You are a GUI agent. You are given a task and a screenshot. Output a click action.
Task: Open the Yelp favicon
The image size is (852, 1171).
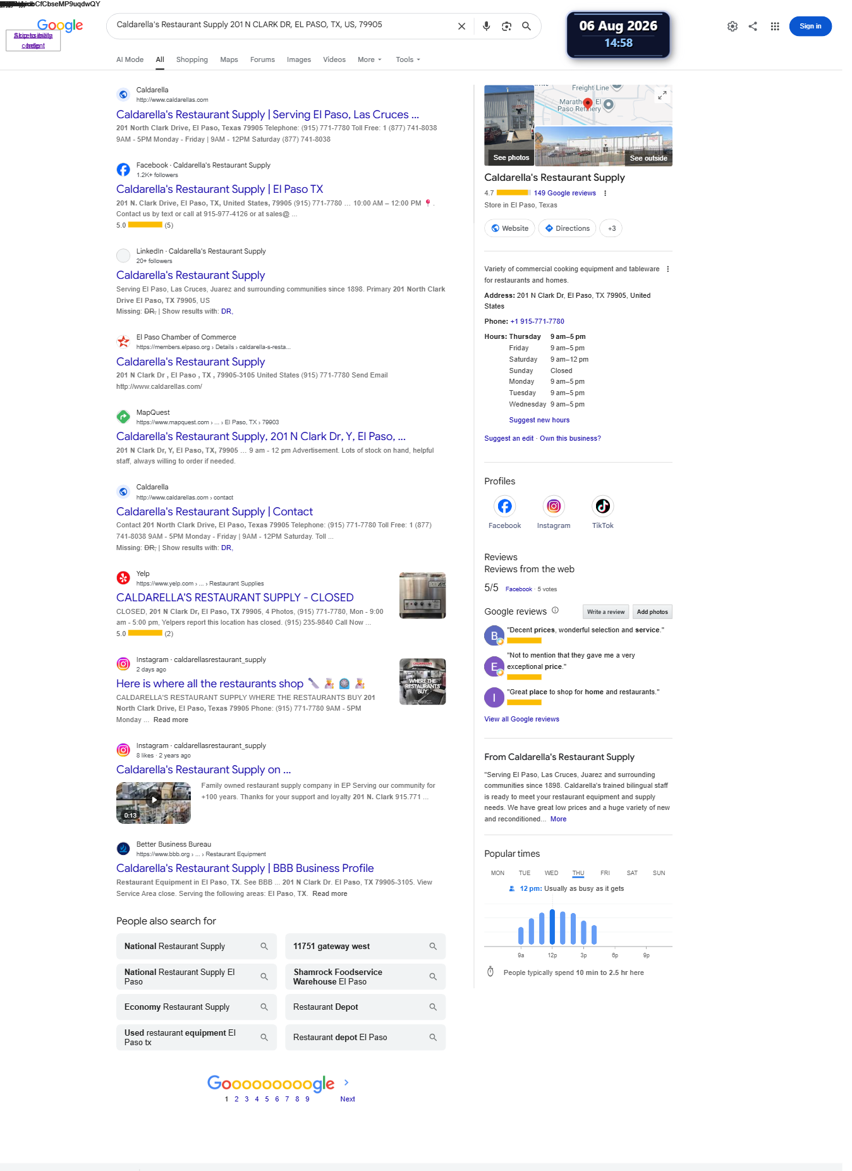click(x=123, y=579)
